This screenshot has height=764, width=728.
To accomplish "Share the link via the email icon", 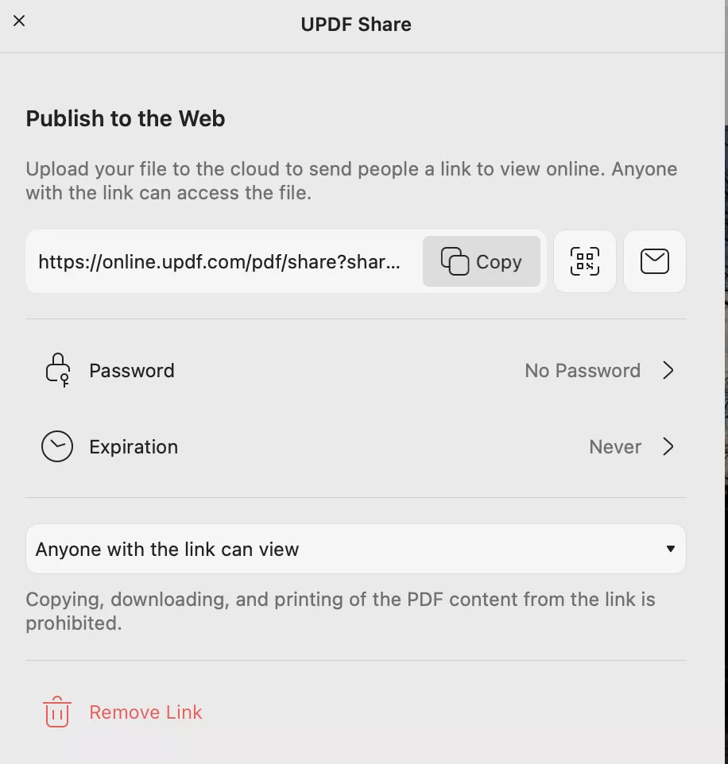I will [x=654, y=261].
